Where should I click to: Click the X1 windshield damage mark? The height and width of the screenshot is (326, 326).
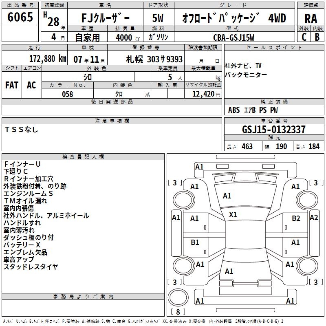233,215
